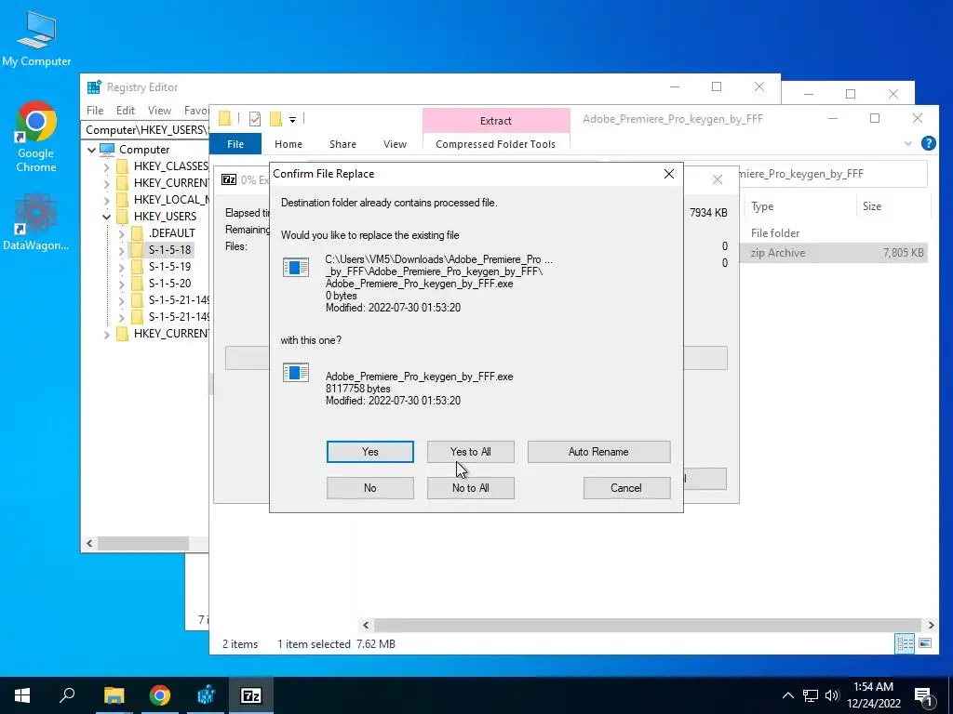Close the Confirm File Replace dialog
Screen dimensions: 953x714
[668, 174]
